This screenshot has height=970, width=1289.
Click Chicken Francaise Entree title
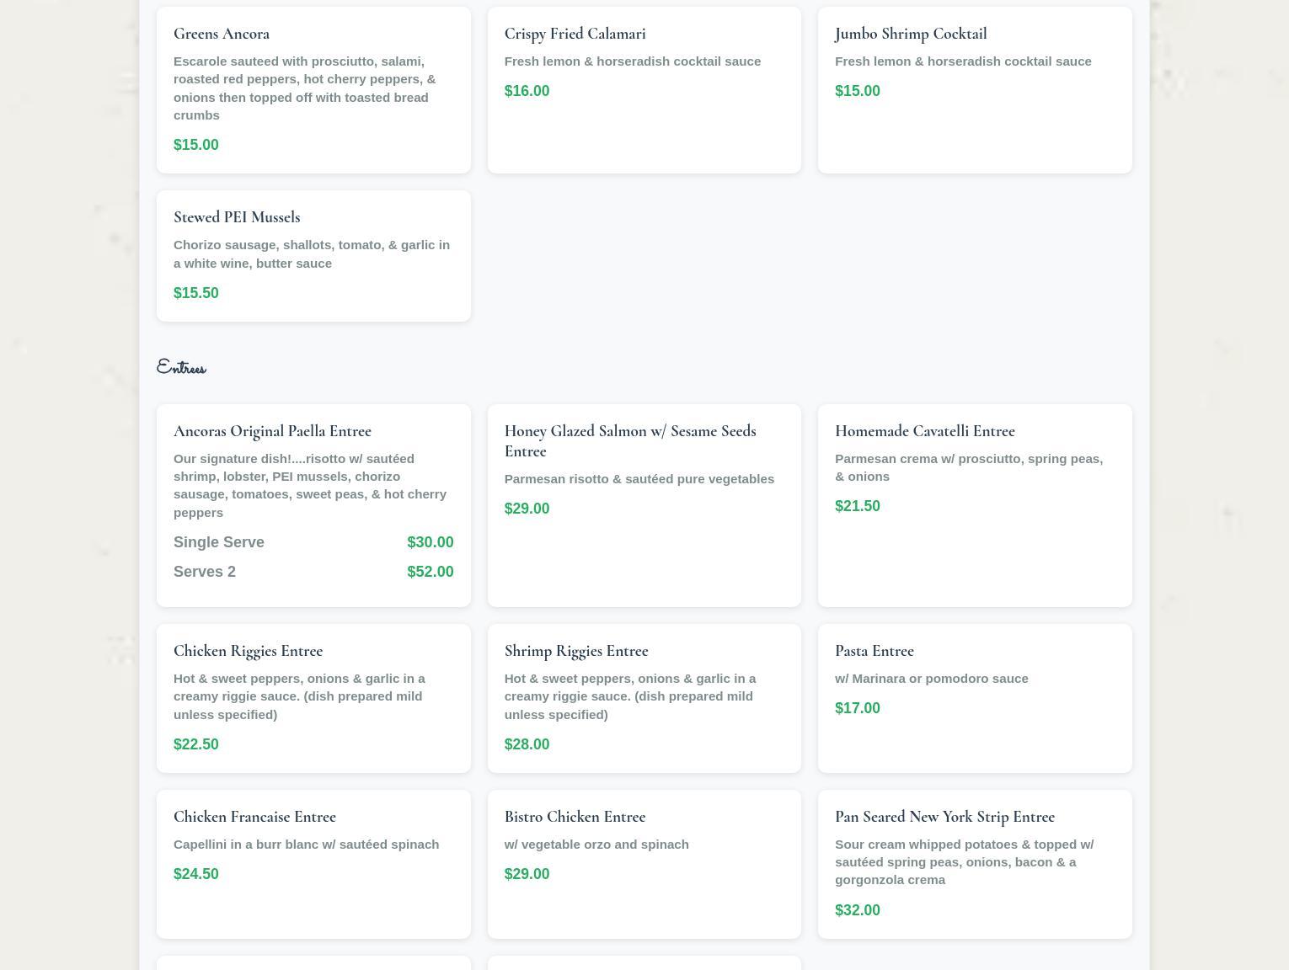pos(254,817)
